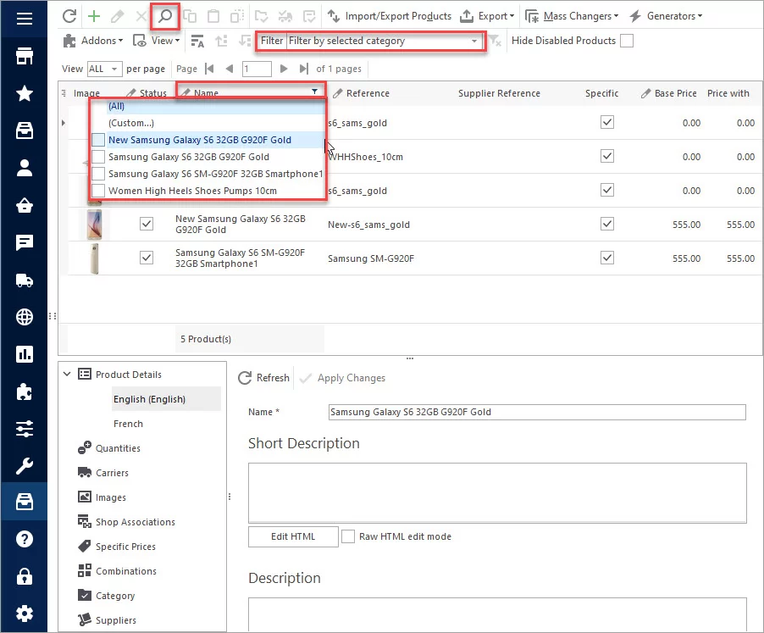764x633 pixels.
Task: Open the store section in the sidebar
Action: coord(25,56)
